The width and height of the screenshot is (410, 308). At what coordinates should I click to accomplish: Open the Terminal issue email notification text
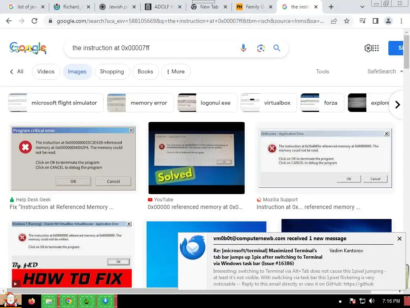(268, 257)
